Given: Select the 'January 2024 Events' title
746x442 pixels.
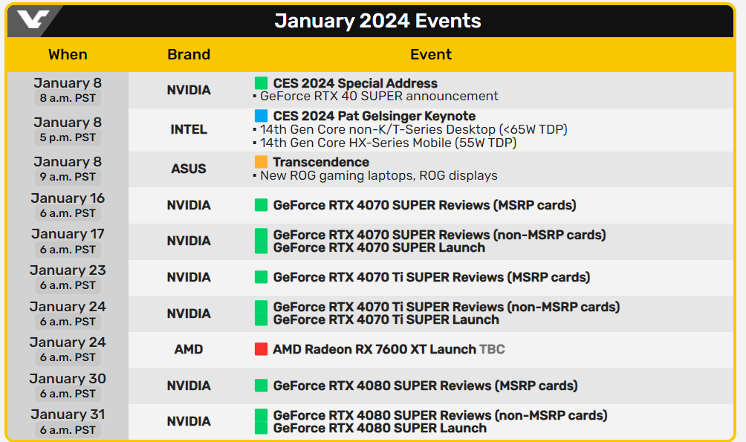Looking at the screenshot, I should [377, 21].
